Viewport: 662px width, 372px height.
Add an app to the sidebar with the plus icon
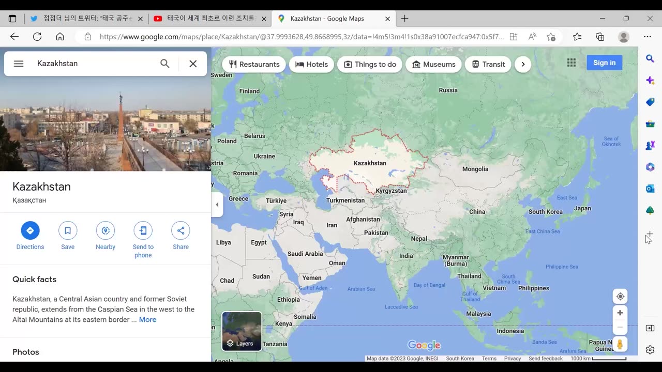click(x=650, y=234)
